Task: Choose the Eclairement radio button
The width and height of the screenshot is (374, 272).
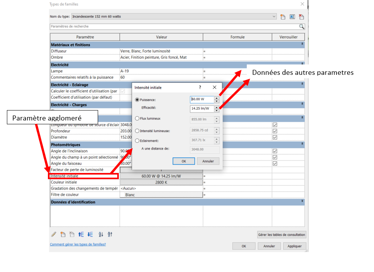Action: pyautogui.click(x=137, y=141)
